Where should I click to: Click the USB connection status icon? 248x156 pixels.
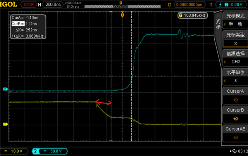tap(233, 151)
